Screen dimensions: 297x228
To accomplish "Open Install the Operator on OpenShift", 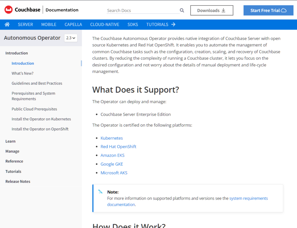I will pyautogui.click(x=40, y=129).
